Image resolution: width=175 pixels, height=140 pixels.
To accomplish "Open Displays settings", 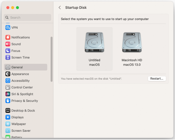I will tap(26, 117).
